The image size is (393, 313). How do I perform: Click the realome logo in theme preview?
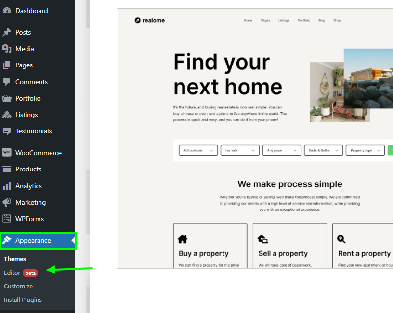tap(150, 20)
